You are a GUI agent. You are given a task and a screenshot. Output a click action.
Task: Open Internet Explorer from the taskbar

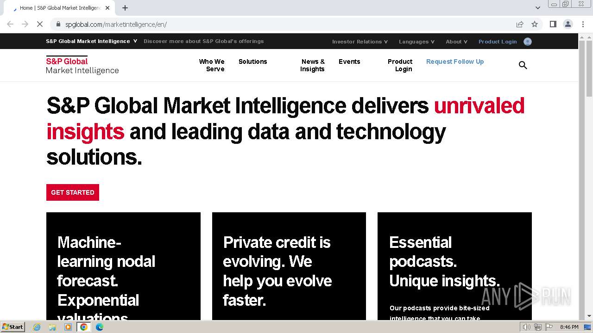[37, 327]
